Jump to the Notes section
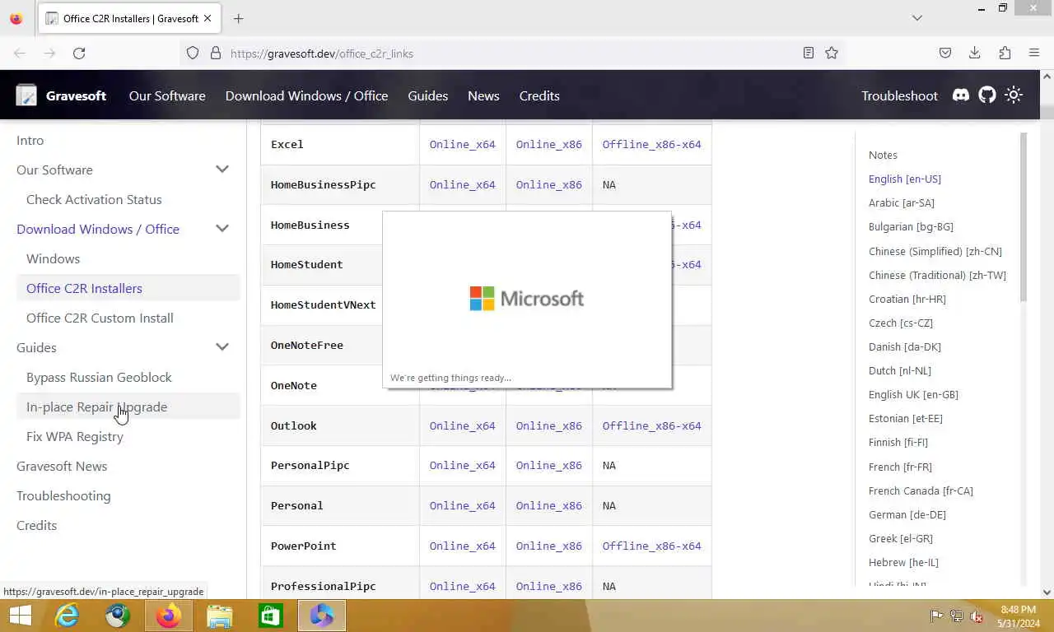 [x=883, y=155]
